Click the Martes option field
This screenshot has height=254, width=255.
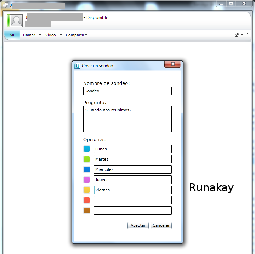click(133, 159)
